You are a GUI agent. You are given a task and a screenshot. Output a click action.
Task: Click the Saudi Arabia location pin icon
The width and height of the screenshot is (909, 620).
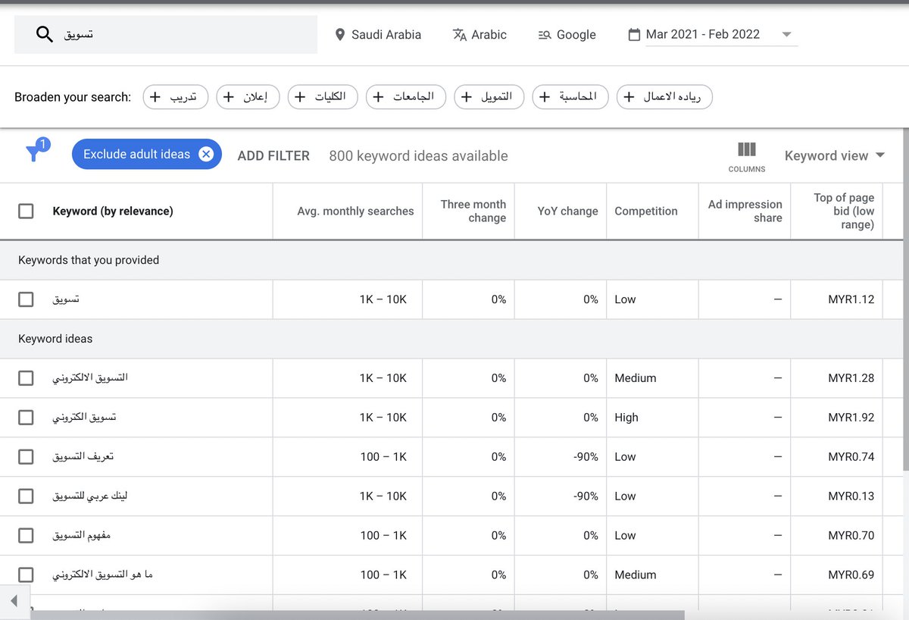pos(339,35)
